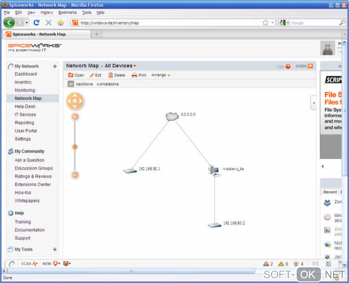Select the windows_de workstation icon
The width and height of the screenshot is (349, 283).
tap(214, 171)
